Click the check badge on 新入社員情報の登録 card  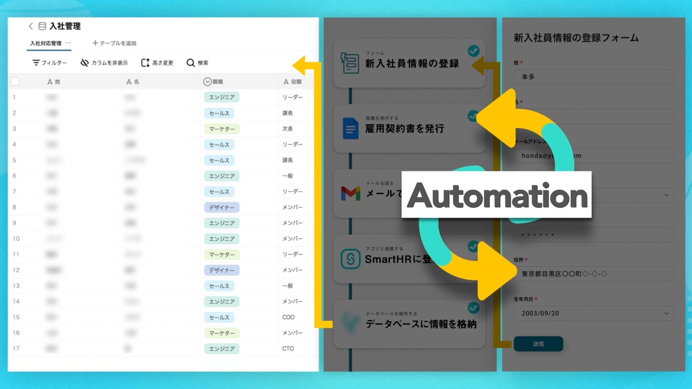(x=473, y=51)
